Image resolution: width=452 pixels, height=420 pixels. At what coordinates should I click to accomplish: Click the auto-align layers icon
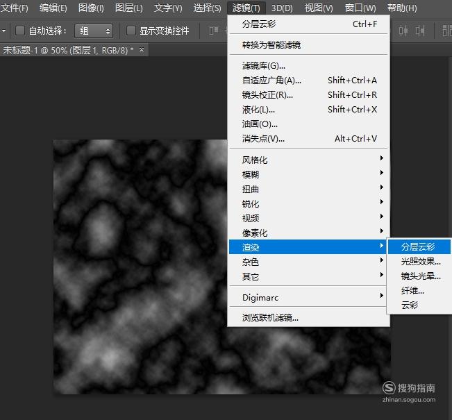click(x=447, y=31)
